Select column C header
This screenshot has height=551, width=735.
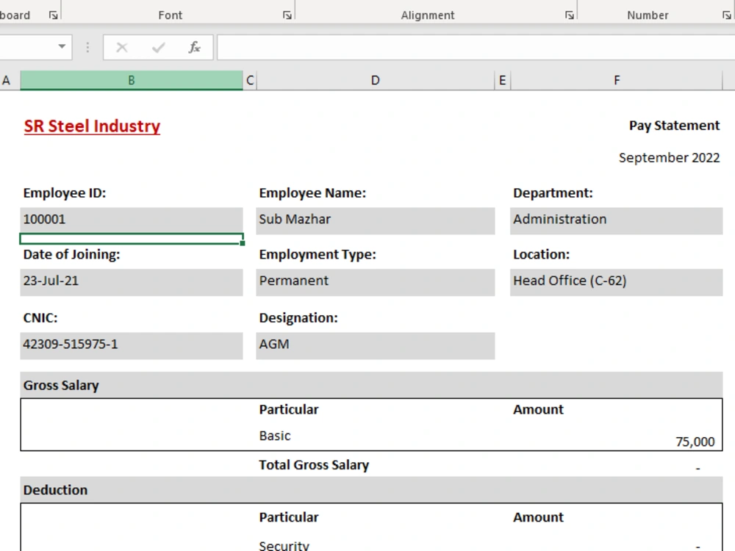click(x=250, y=80)
